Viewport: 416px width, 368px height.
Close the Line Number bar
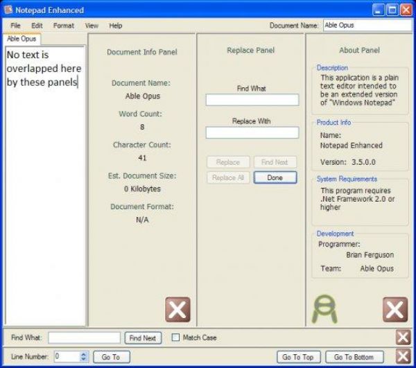[403, 356]
